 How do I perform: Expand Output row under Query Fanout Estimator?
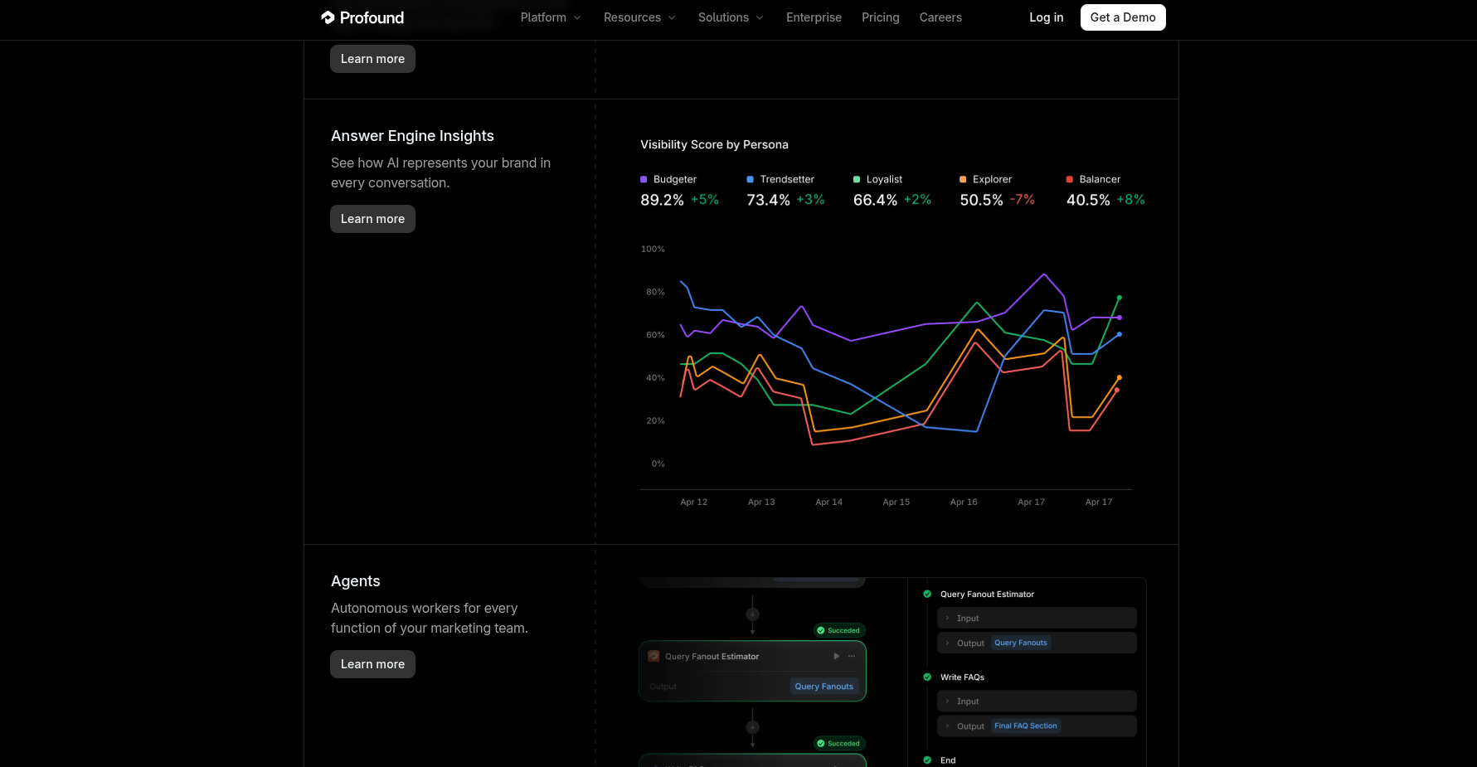pos(1037,643)
